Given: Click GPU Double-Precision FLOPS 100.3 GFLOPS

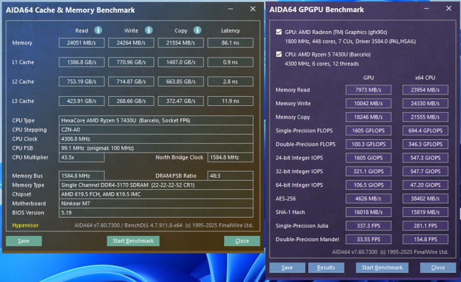Looking at the screenshot, I should [368, 144].
